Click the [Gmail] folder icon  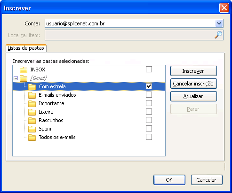click(24, 78)
